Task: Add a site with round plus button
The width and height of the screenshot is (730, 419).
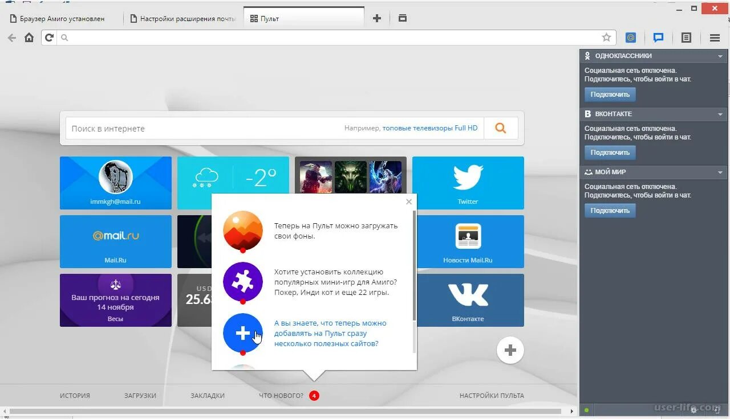Action: coord(510,351)
